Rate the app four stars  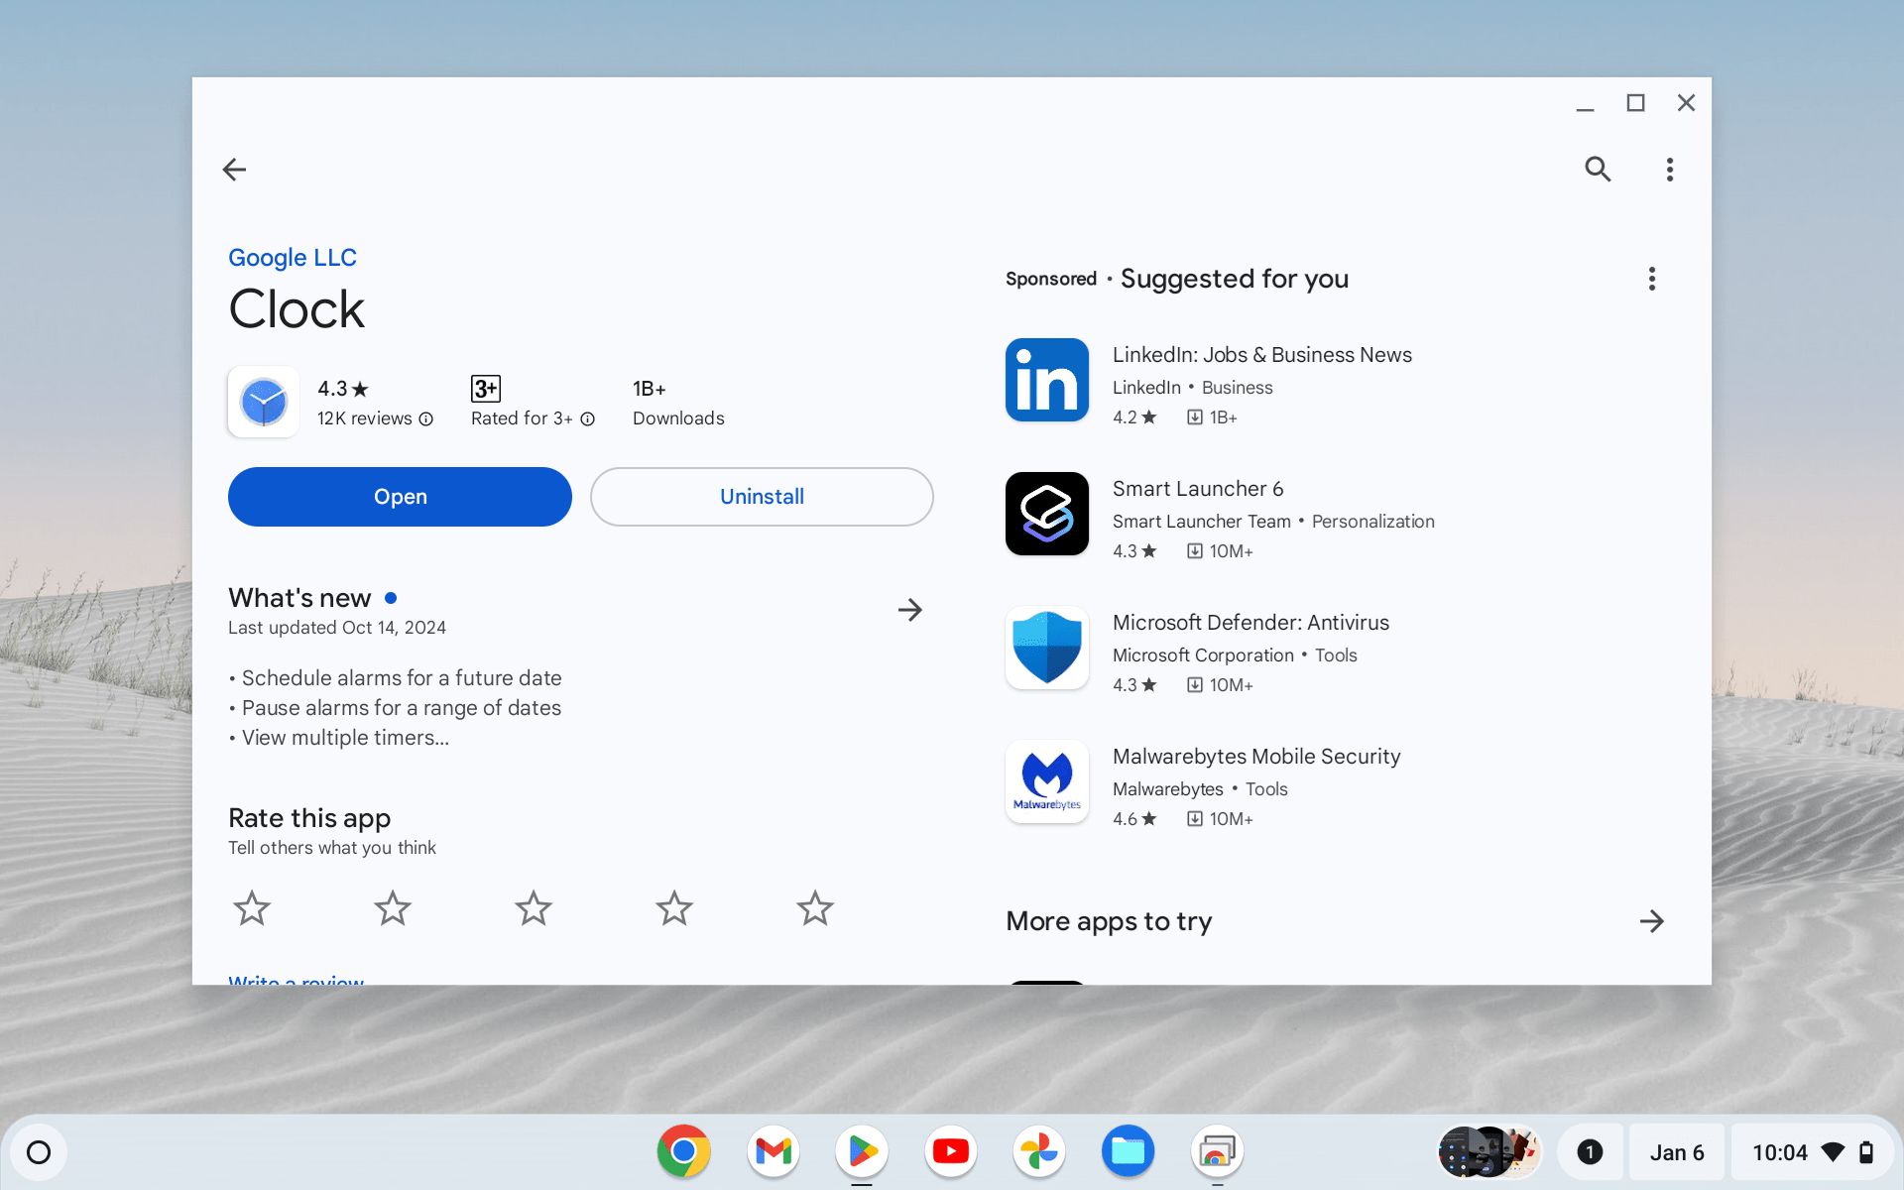[x=674, y=907]
